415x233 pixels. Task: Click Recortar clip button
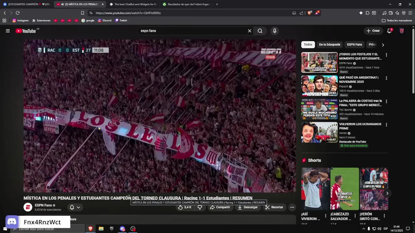[x=274, y=207]
